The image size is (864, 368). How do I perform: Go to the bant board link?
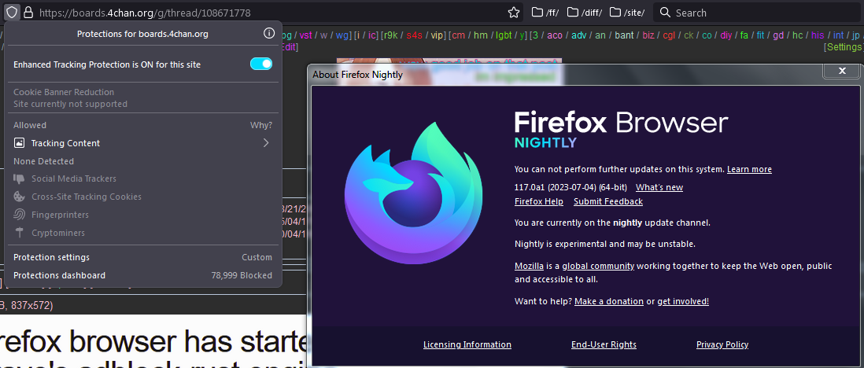[x=624, y=35]
